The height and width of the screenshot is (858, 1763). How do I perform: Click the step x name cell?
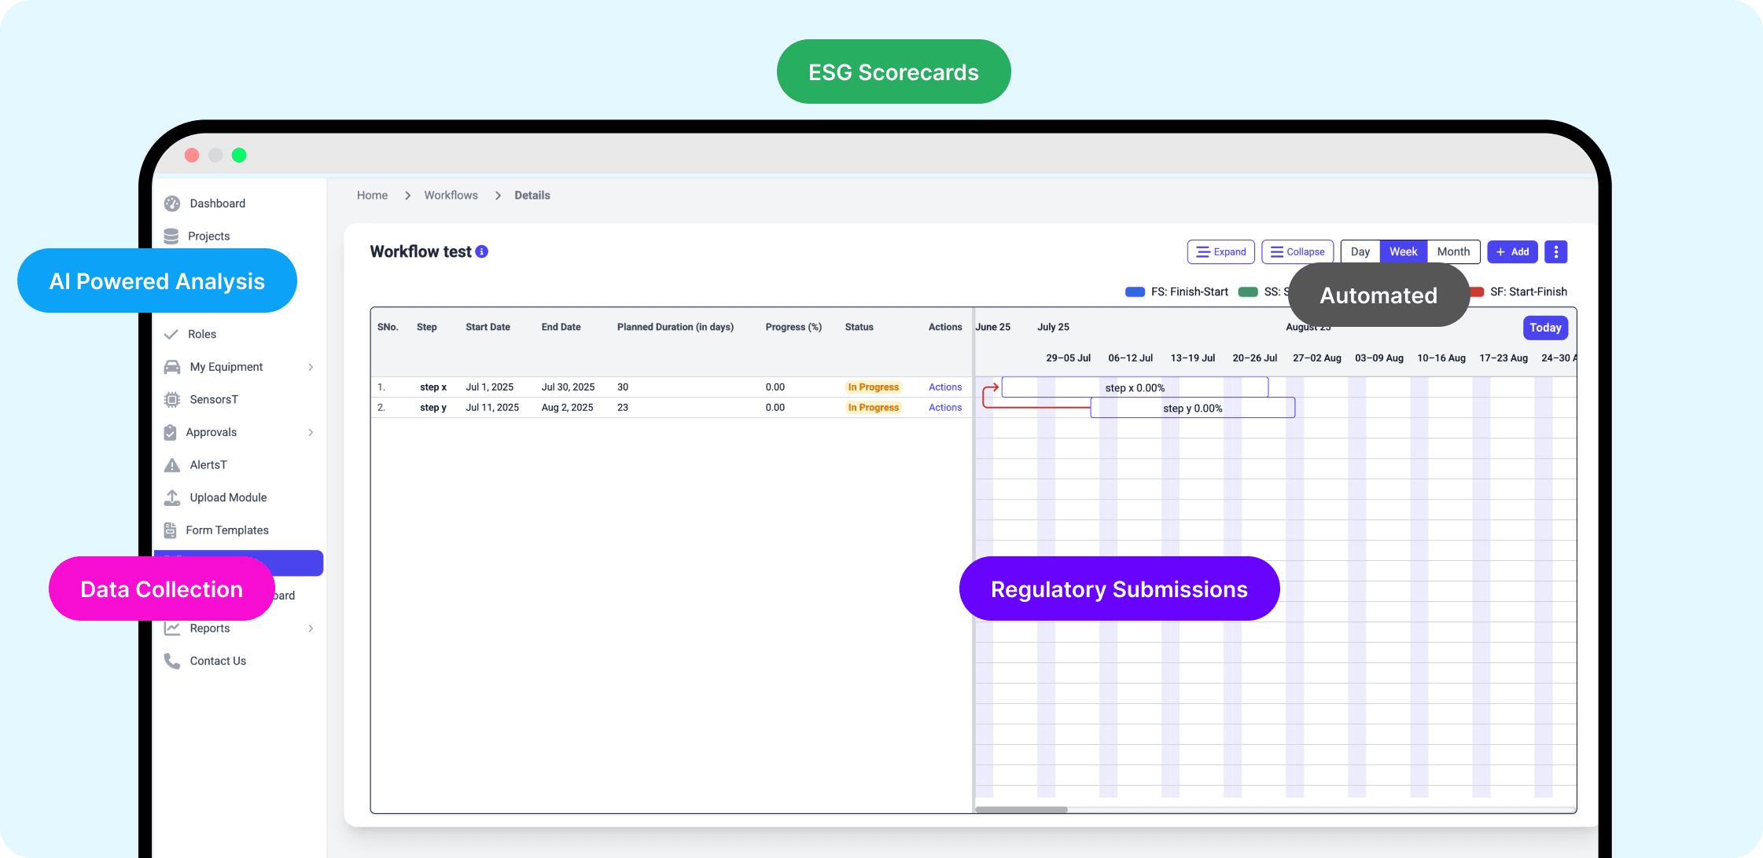(433, 387)
